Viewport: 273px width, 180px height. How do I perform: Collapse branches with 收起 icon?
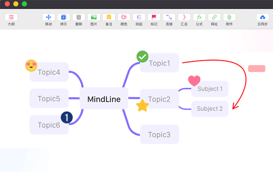coord(139,17)
